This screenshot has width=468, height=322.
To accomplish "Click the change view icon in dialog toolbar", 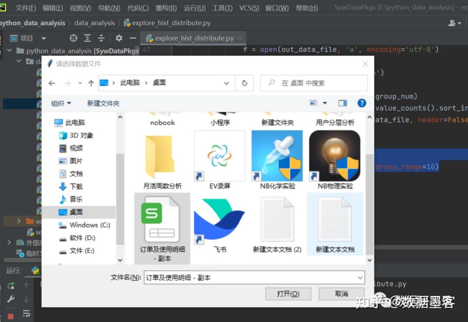I will pos(313,103).
